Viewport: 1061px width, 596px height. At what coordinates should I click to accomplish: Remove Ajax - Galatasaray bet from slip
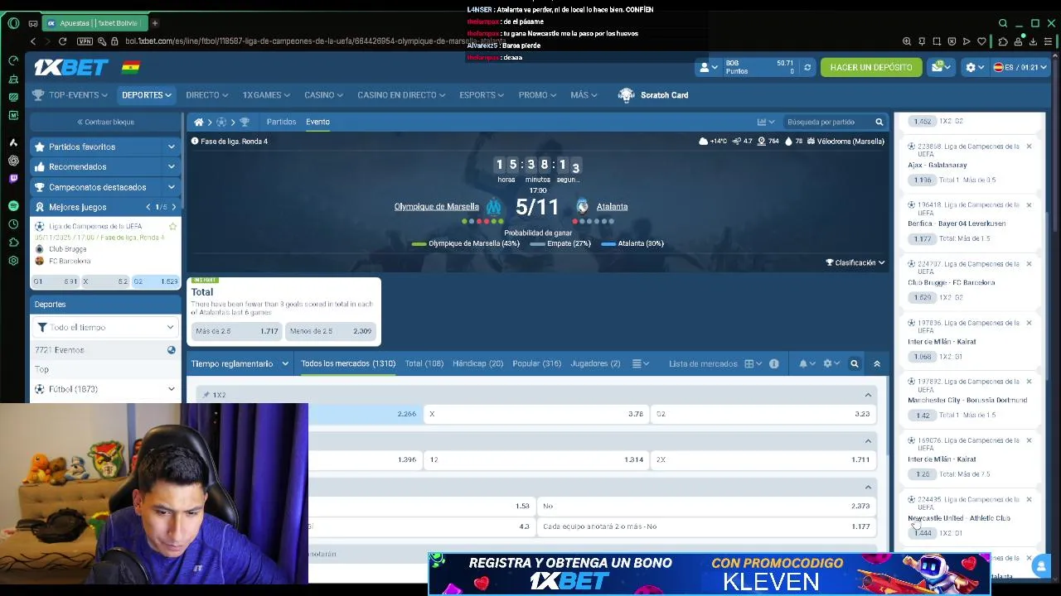1029,147
